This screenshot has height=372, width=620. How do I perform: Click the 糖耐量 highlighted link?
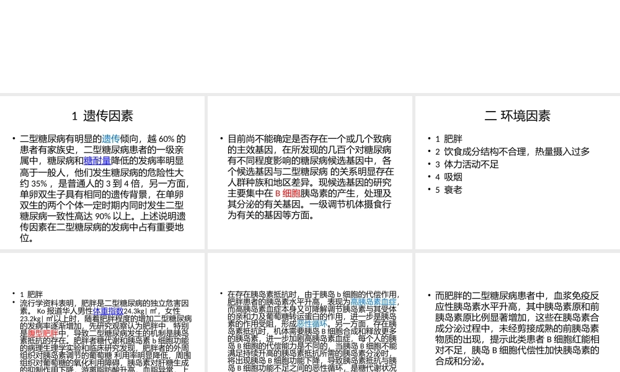97,161
